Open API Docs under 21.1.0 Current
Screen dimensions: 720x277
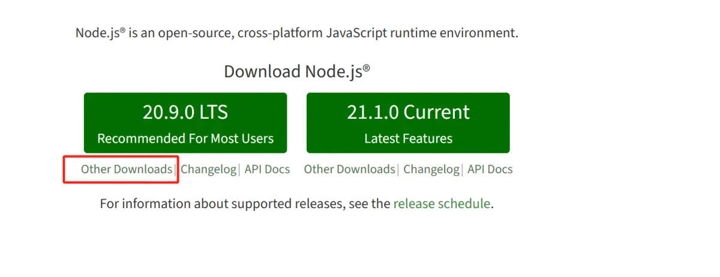[490, 169]
